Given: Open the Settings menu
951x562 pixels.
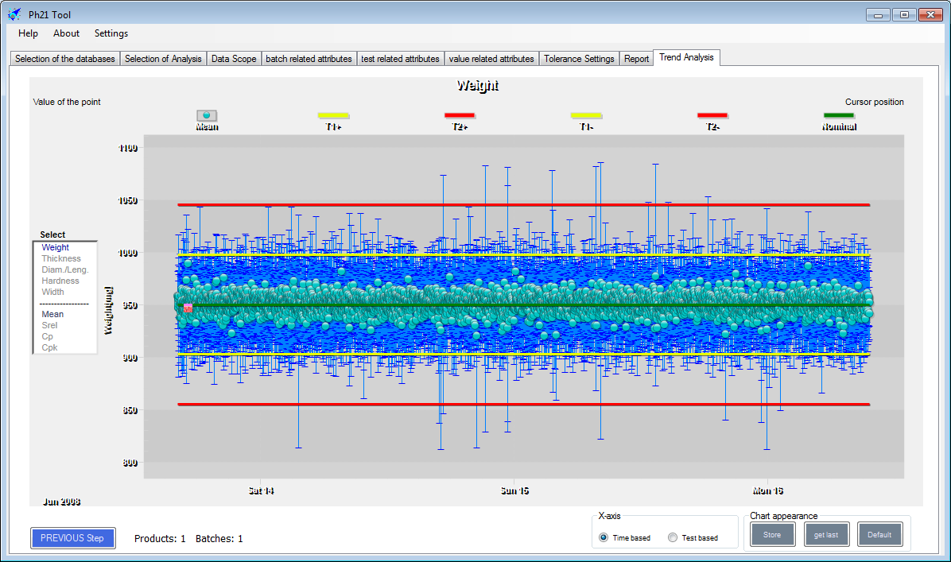Looking at the screenshot, I should click(x=111, y=33).
